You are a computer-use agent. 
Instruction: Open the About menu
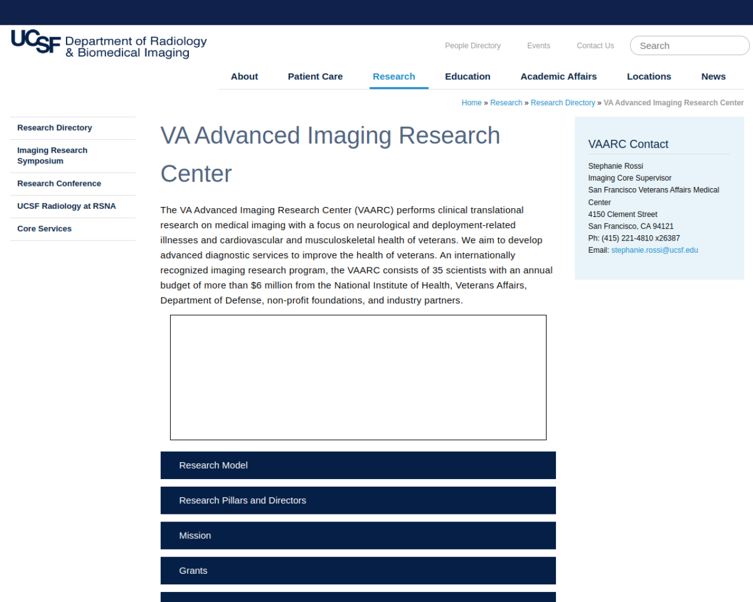[244, 76]
